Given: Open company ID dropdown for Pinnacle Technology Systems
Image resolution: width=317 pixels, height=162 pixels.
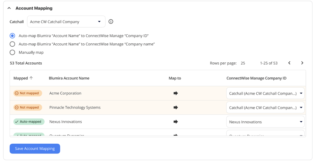Looking at the screenshot, I should pos(265,108).
